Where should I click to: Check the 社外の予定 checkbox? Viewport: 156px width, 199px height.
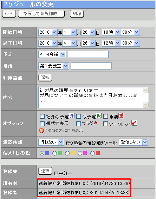(42, 117)
